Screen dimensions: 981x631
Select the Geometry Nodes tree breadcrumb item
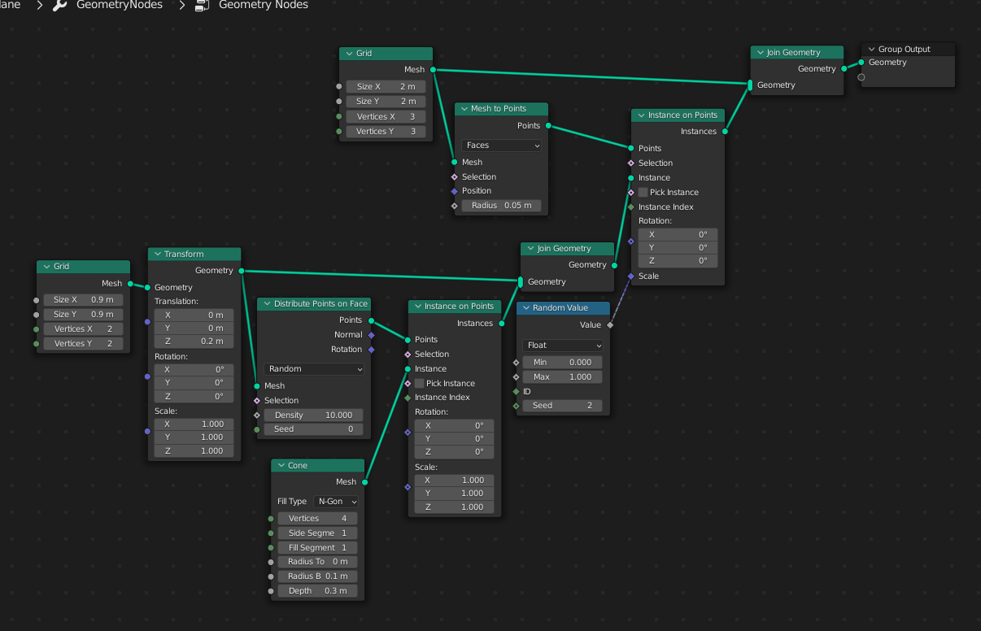263,6
